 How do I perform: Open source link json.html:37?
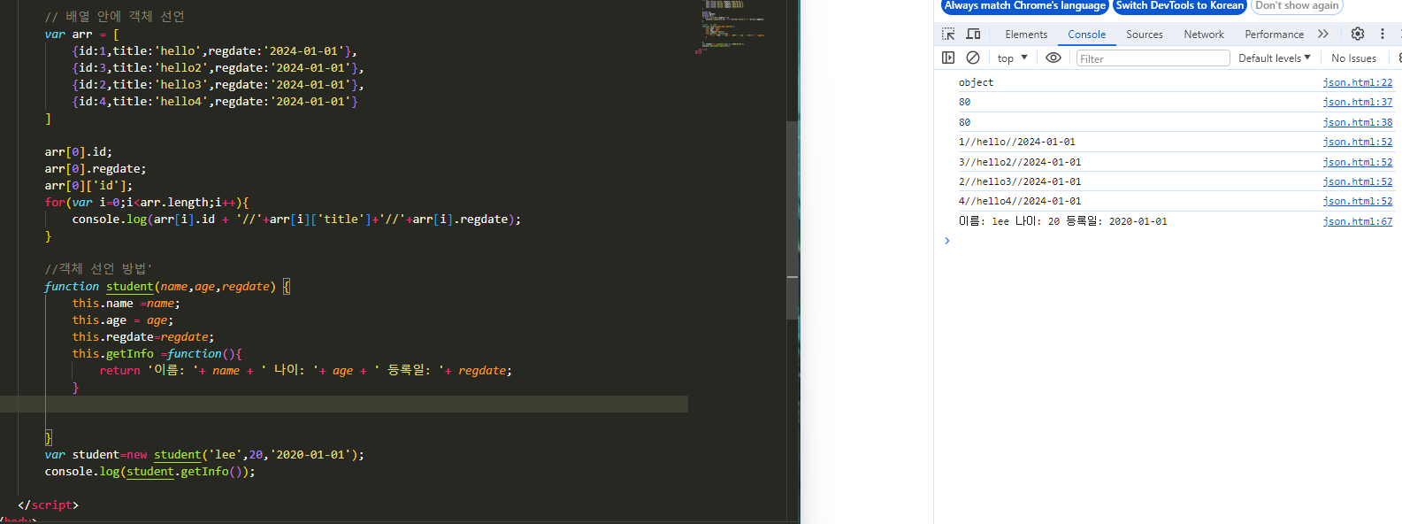pyautogui.click(x=1357, y=102)
